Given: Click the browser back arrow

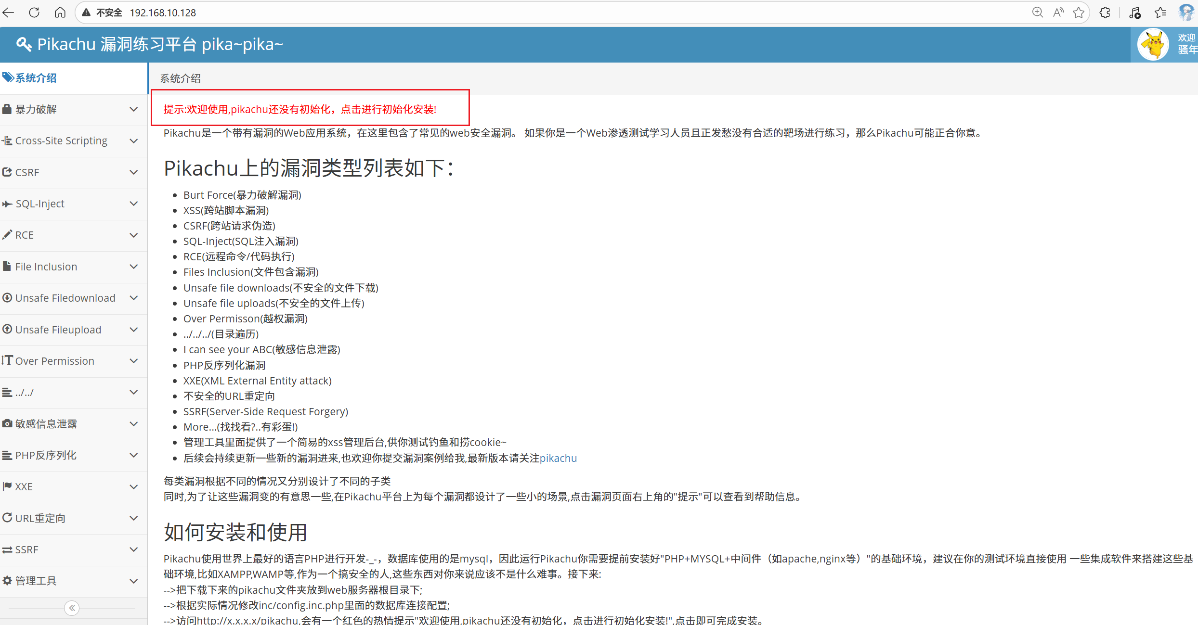Looking at the screenshot, I should [x=9, y=13].
